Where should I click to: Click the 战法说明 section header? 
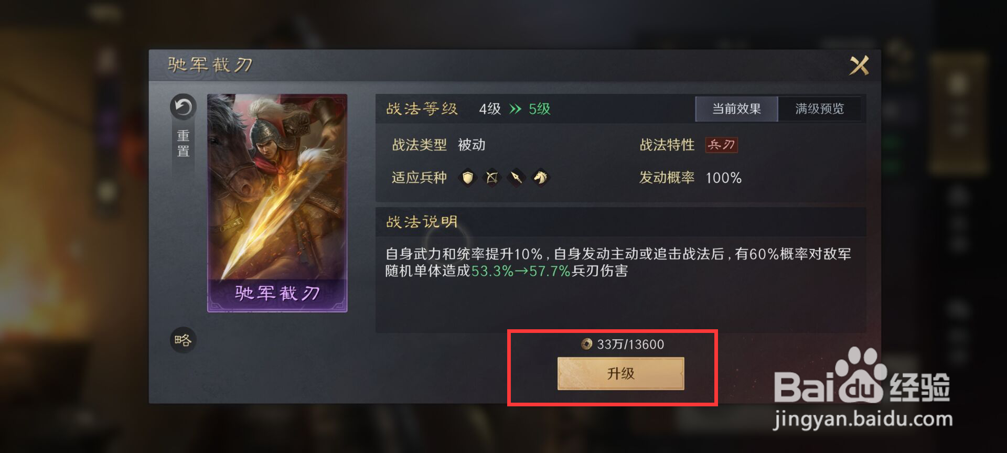[422, 222]
